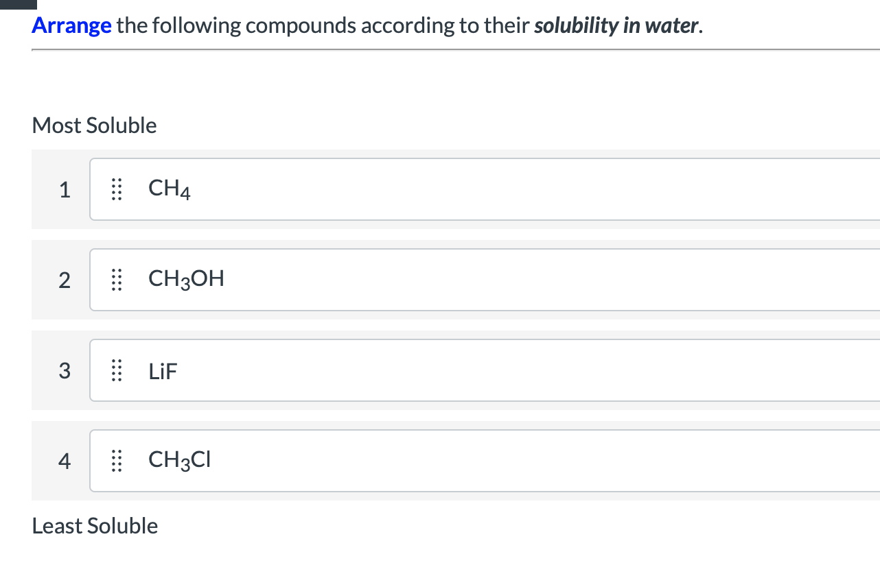Click the number 4 row label

tap(65, 461)
